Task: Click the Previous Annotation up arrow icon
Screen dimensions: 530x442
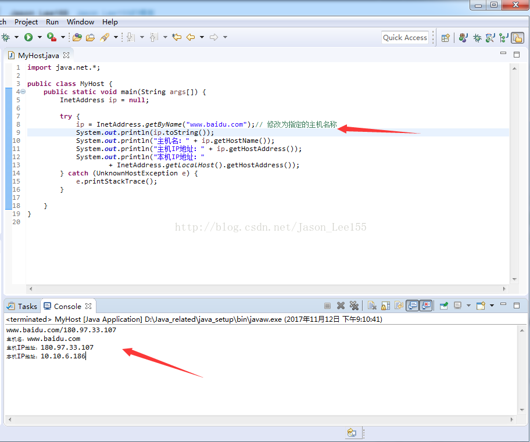Action: point(154,37)
